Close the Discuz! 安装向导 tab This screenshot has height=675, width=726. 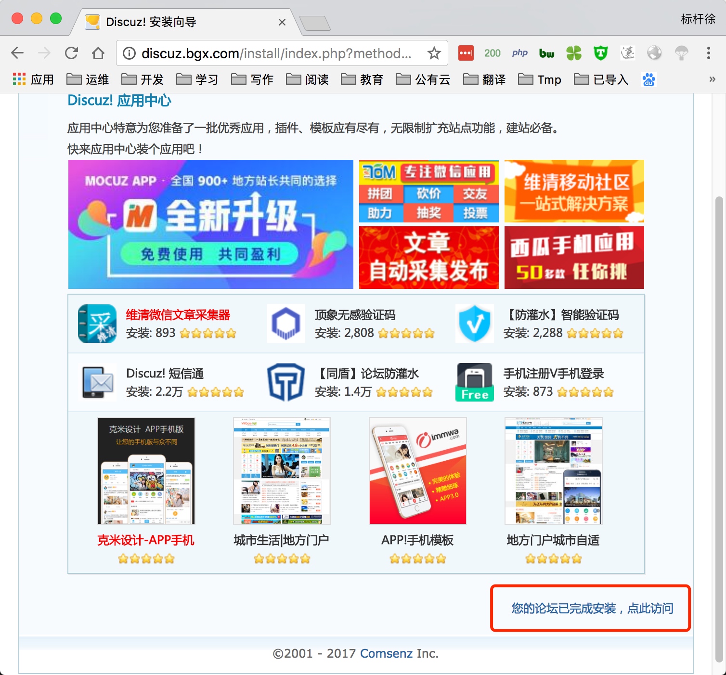pos(282,22)
